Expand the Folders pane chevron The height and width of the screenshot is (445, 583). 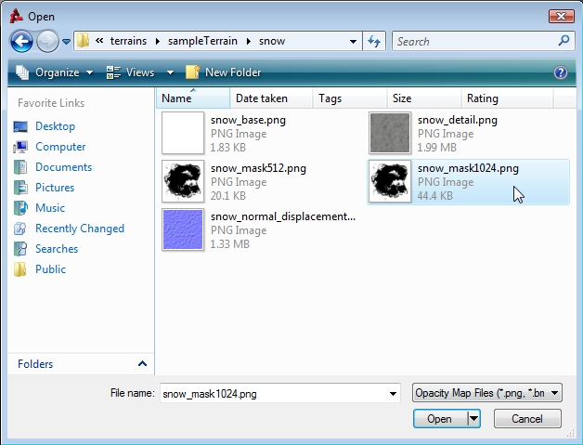click(x=142, y=364)
